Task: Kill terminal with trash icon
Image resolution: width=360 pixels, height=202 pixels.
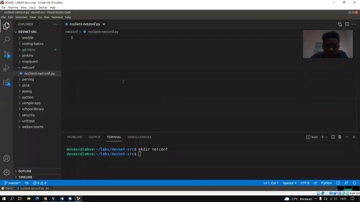Action: pyautogui.click(x=340, y=137)
